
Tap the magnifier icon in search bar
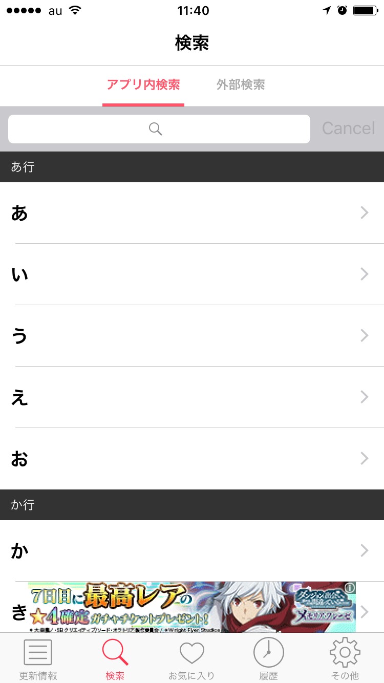click(x=156, y=129)
